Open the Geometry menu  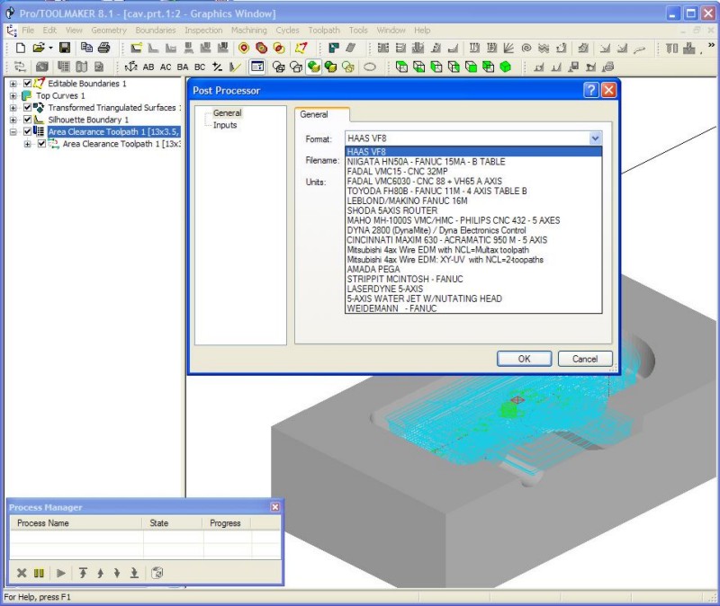[x=109, y=31]
